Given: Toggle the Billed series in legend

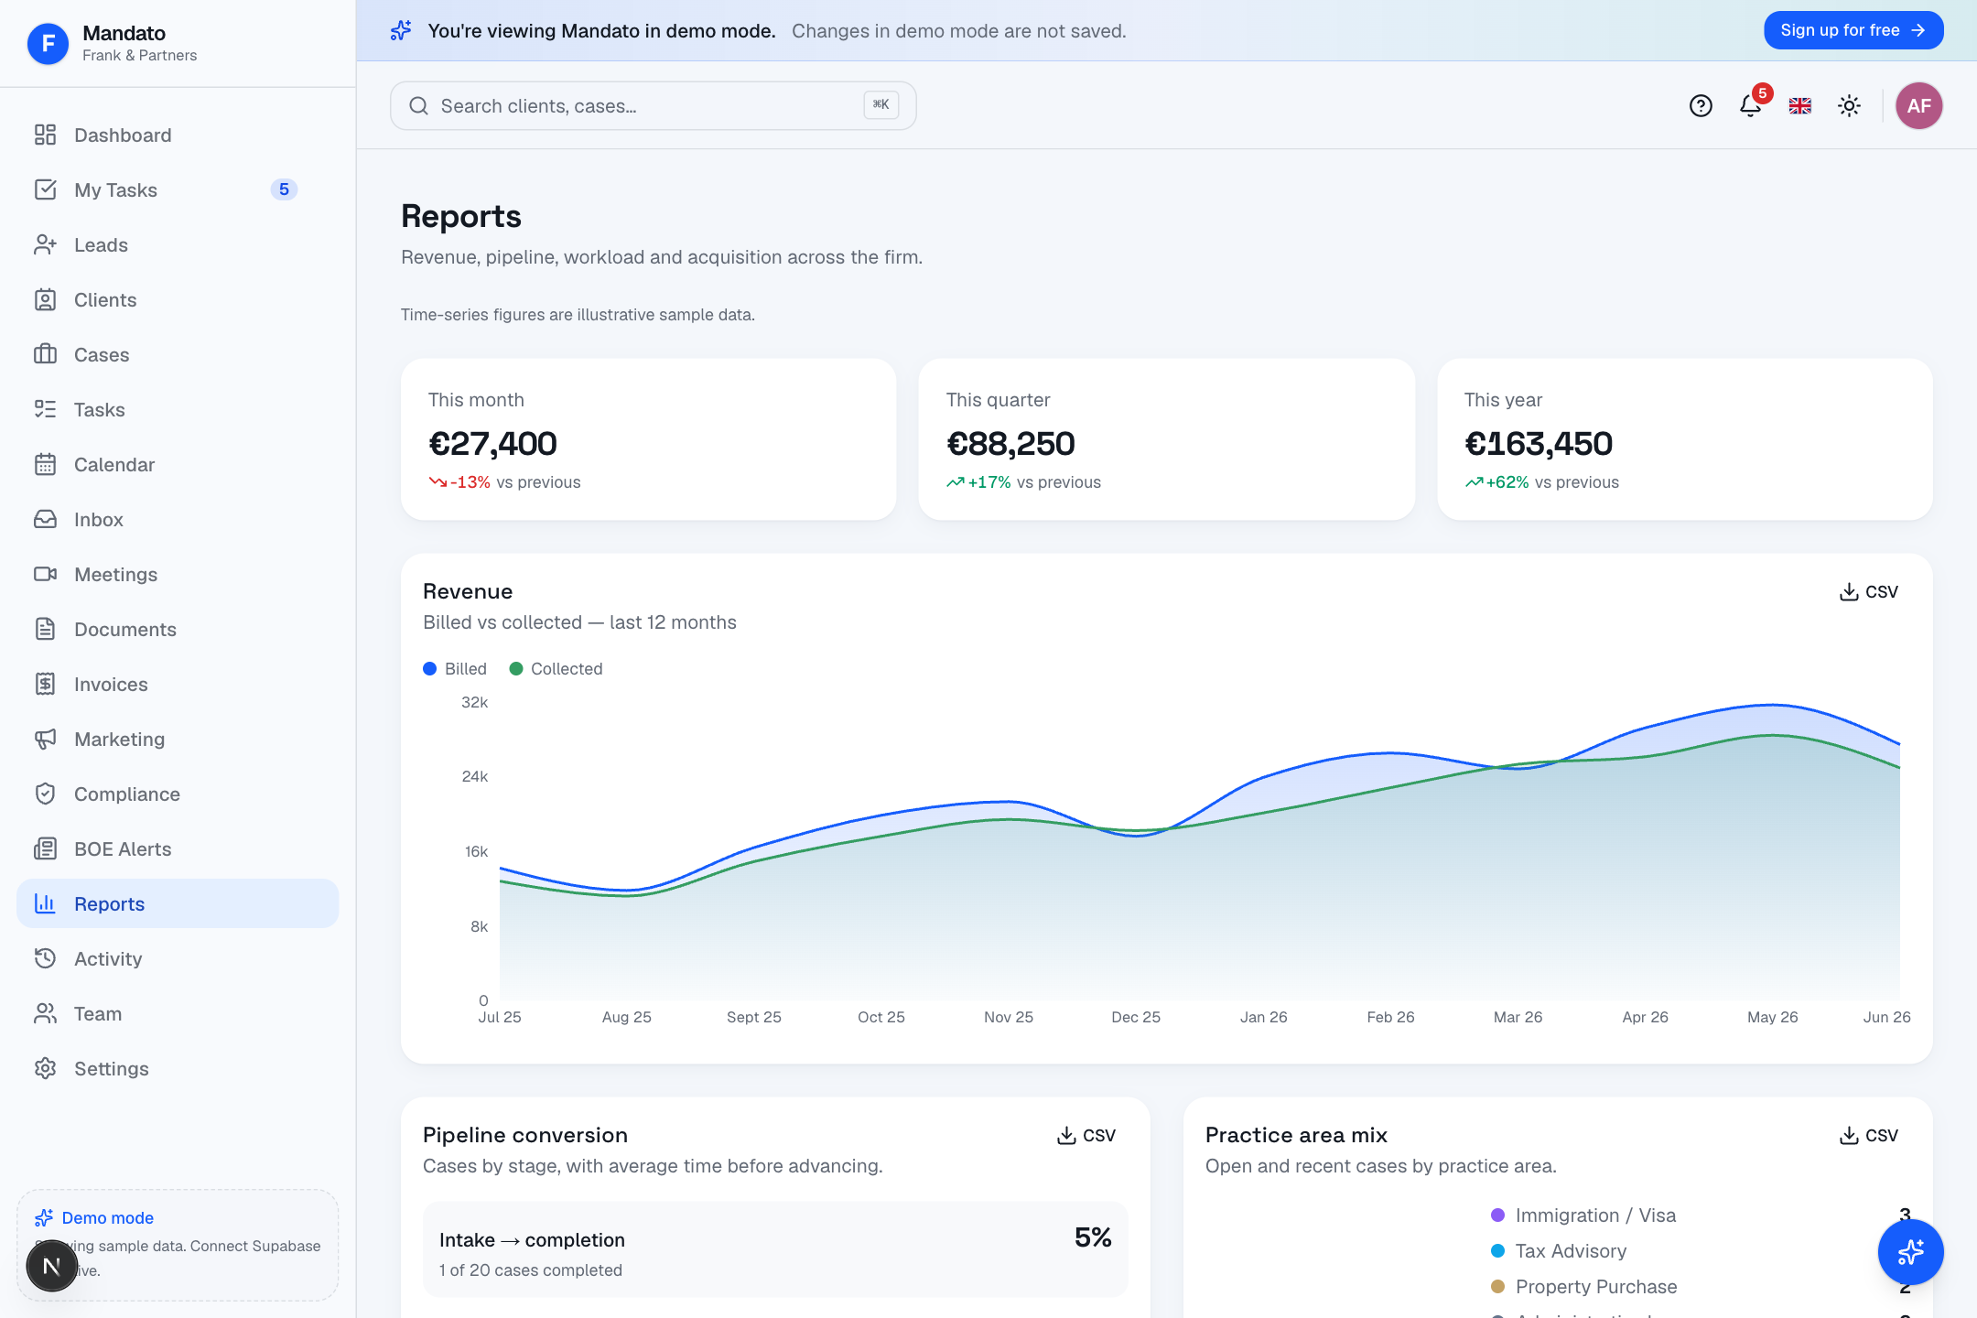Looking at the screenshot, I should tap(455, 669).
